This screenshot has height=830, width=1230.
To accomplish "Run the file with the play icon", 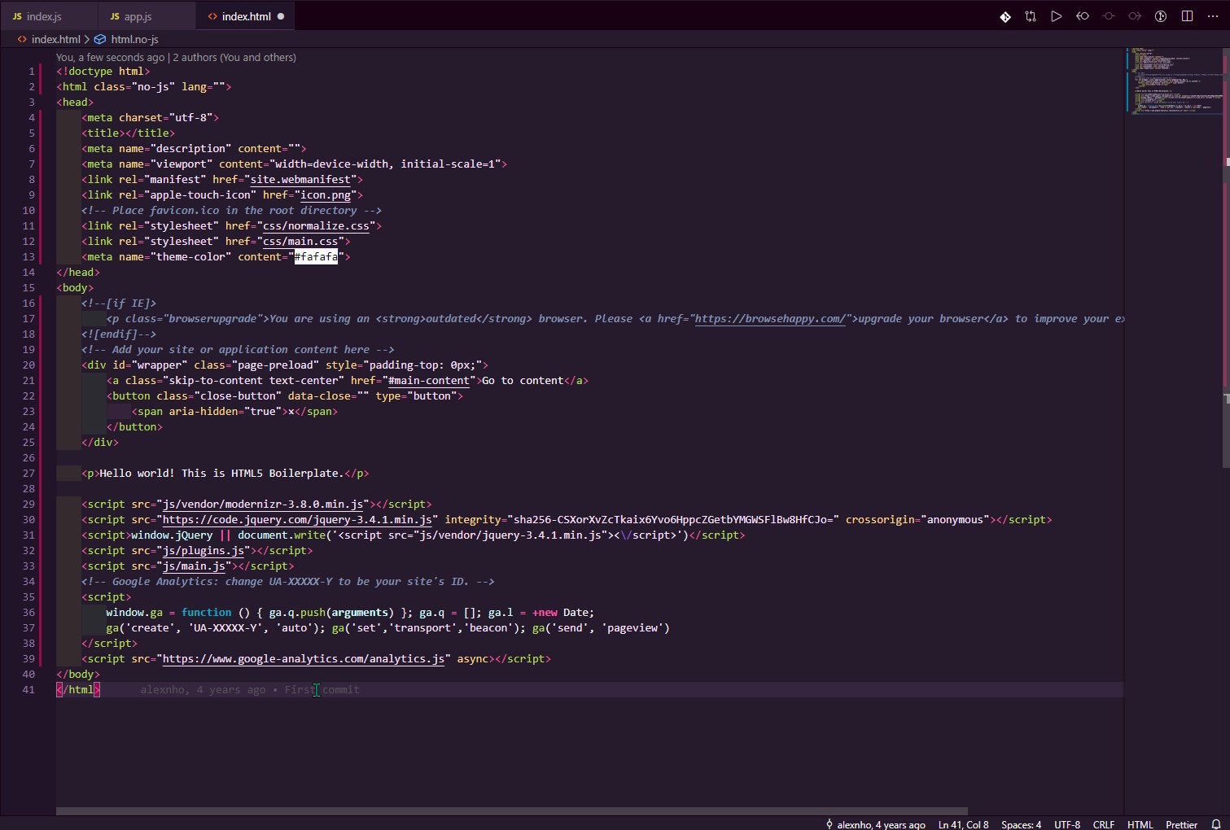I will 1057,16.
